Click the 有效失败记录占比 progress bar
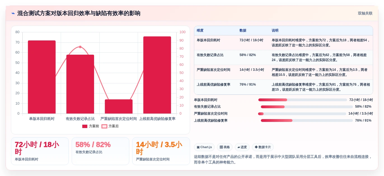The image size is (384, 176). (x=307, y=107)
